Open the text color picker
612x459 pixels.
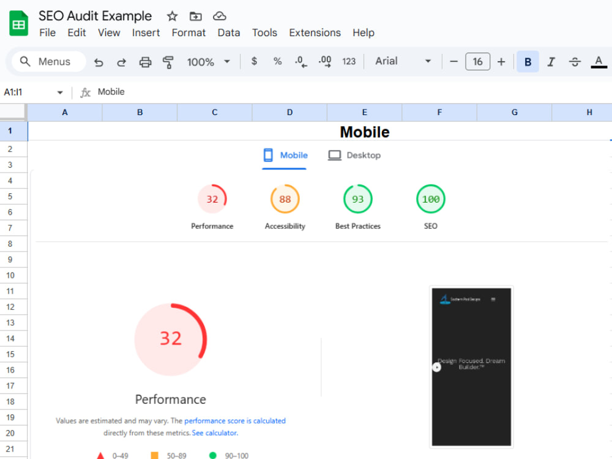point(599,62)
